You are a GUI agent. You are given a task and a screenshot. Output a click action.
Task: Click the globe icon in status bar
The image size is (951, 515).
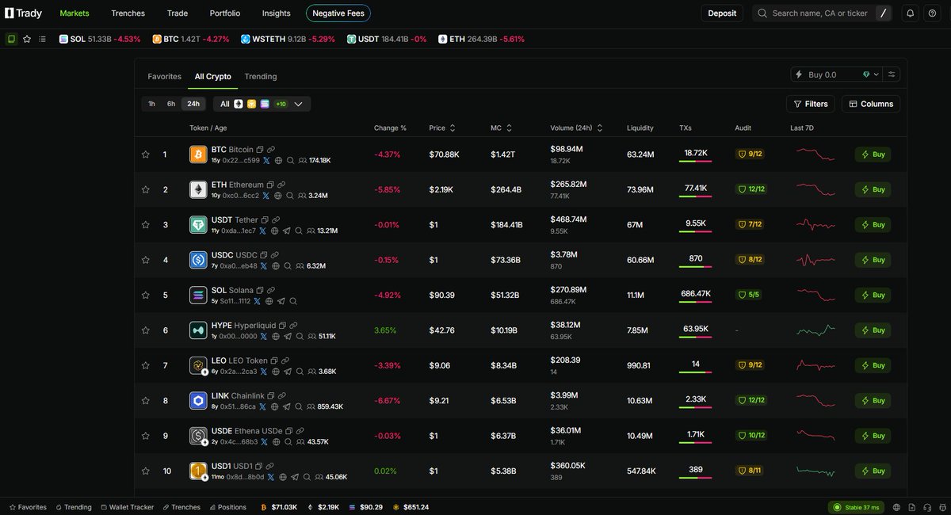[x=896, y=507]
